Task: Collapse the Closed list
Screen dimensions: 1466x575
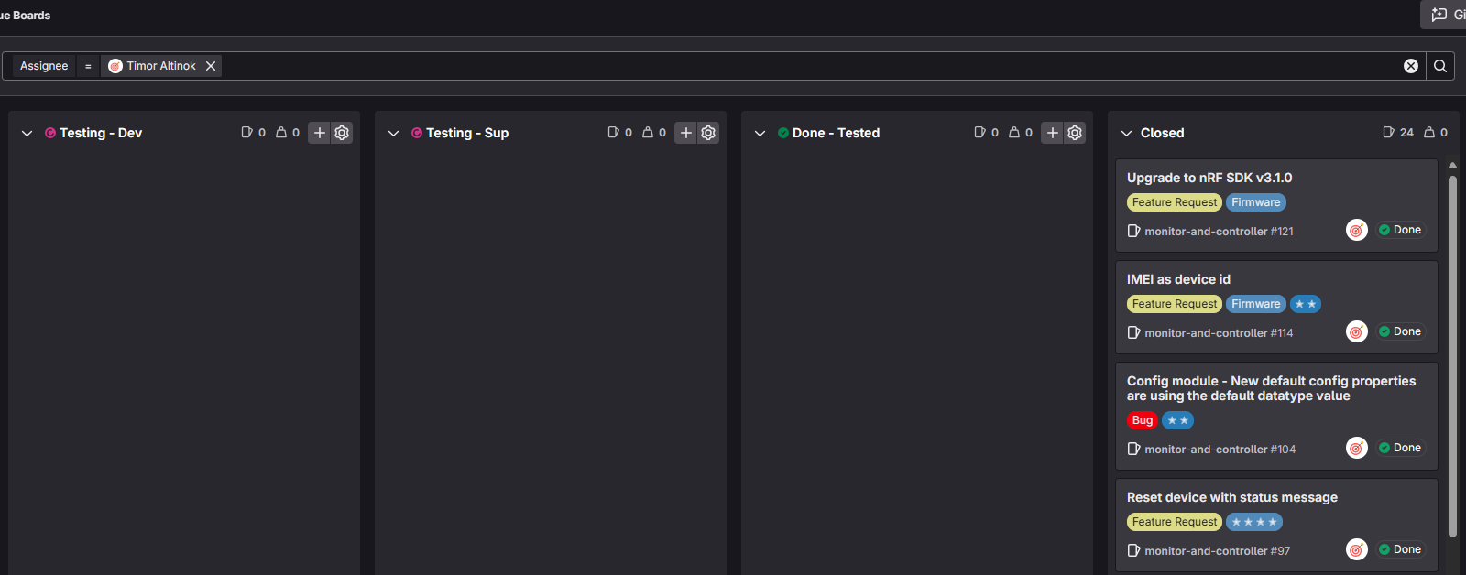Action: click(x=1126, y=134)
